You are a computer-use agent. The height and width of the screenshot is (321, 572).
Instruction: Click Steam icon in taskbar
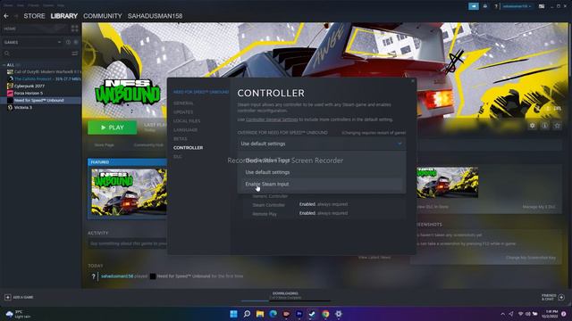click(312, 314)
